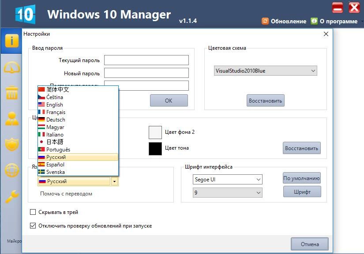Close the Windows 10 Manager main window

(x=354, y=7)
